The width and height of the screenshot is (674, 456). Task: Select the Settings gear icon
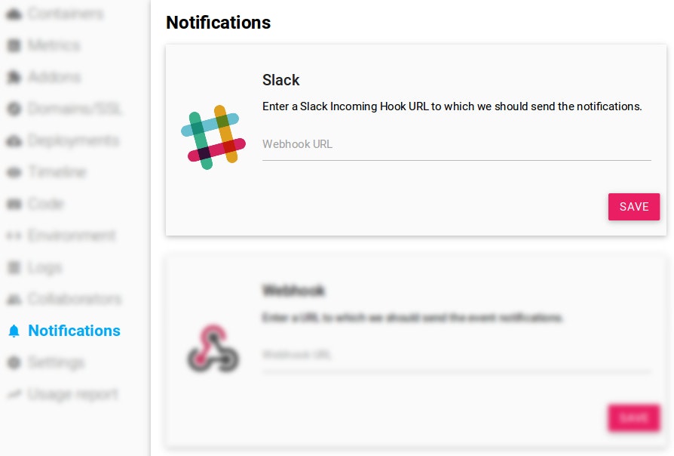15,362
